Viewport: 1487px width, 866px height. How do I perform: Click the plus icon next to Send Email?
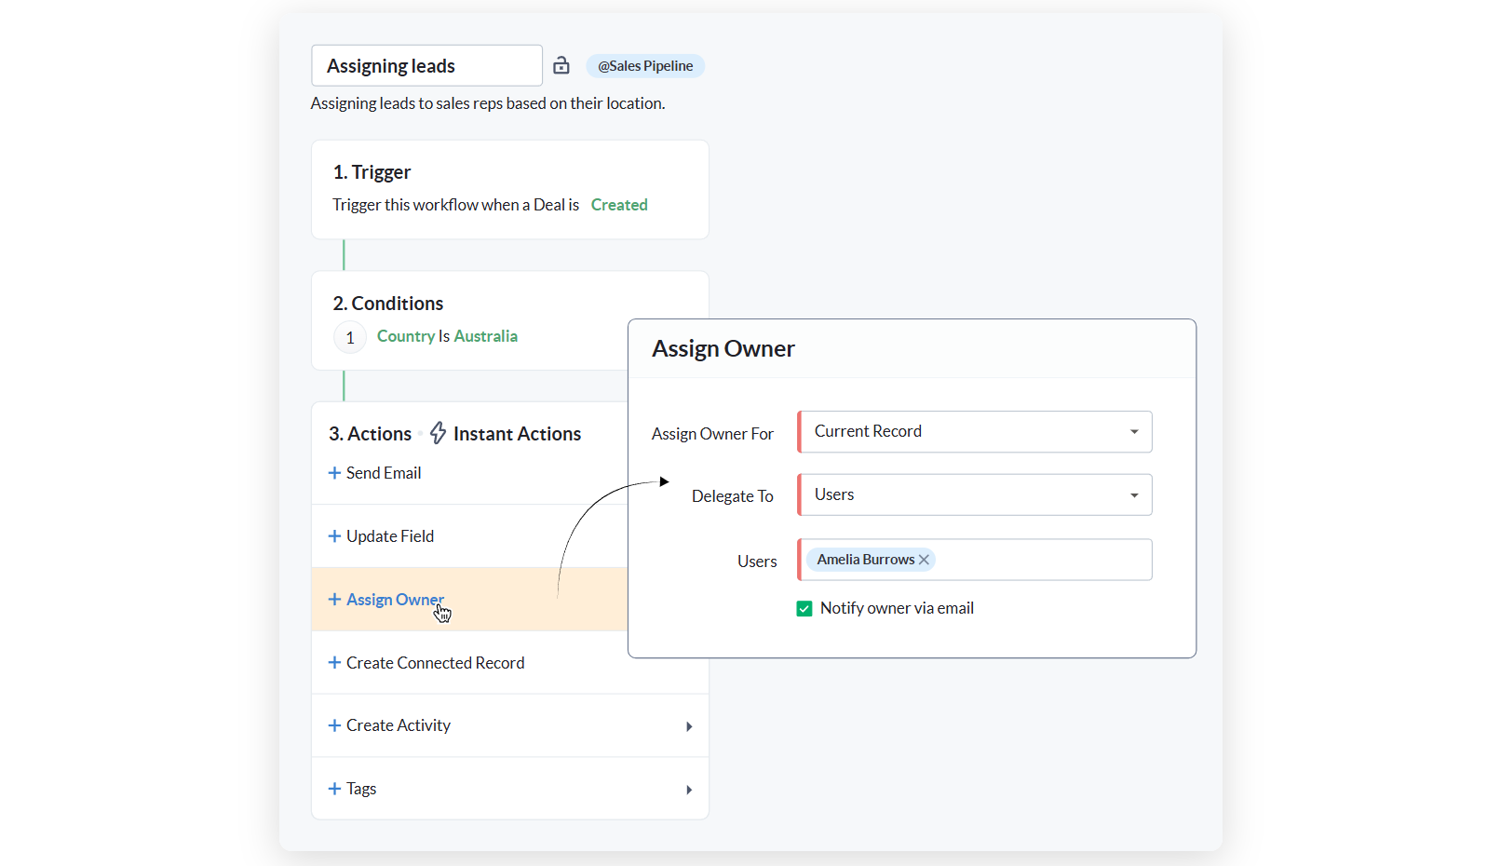pyautogui.click(x=334, y=473)
